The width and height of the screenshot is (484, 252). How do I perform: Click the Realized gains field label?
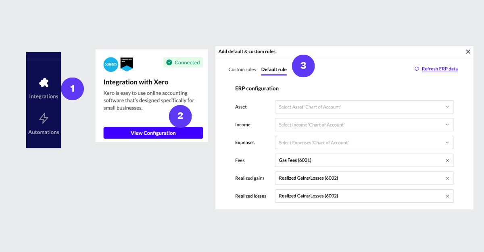[250, 178]
